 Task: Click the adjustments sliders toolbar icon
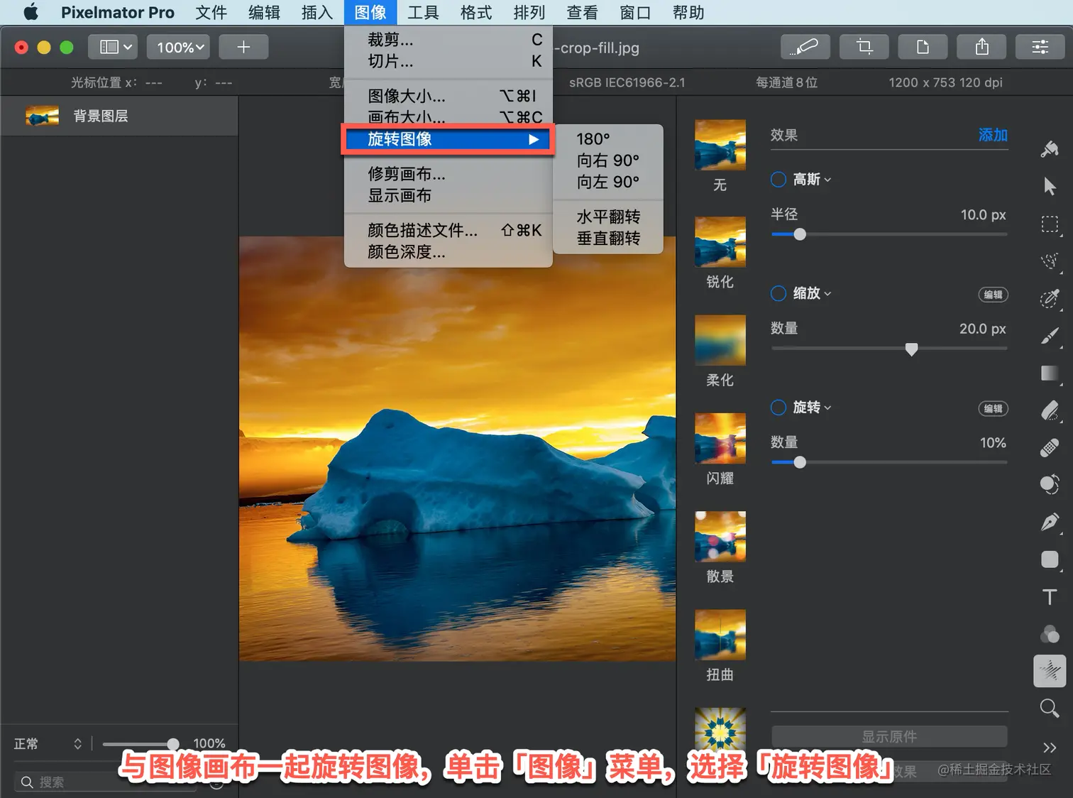point(1040,47)
